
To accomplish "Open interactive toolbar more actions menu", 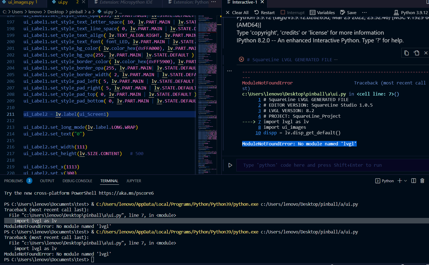I will click(364, 12).
